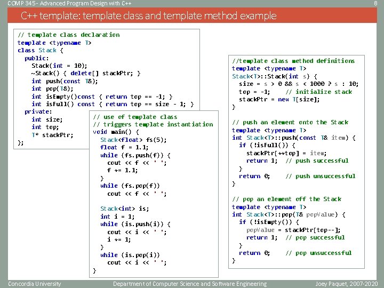Viewport: 384px width, 288px height.
Task: Click the comment '// template class declaration'
Action: [69, 35]
